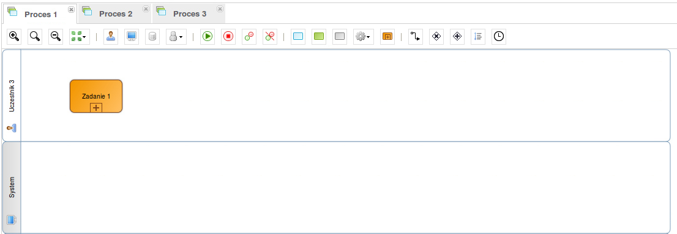The height and width of the screenshot is (234, 677).
Task: Select the orange subprocess tool
Action: tap(387, 37)
